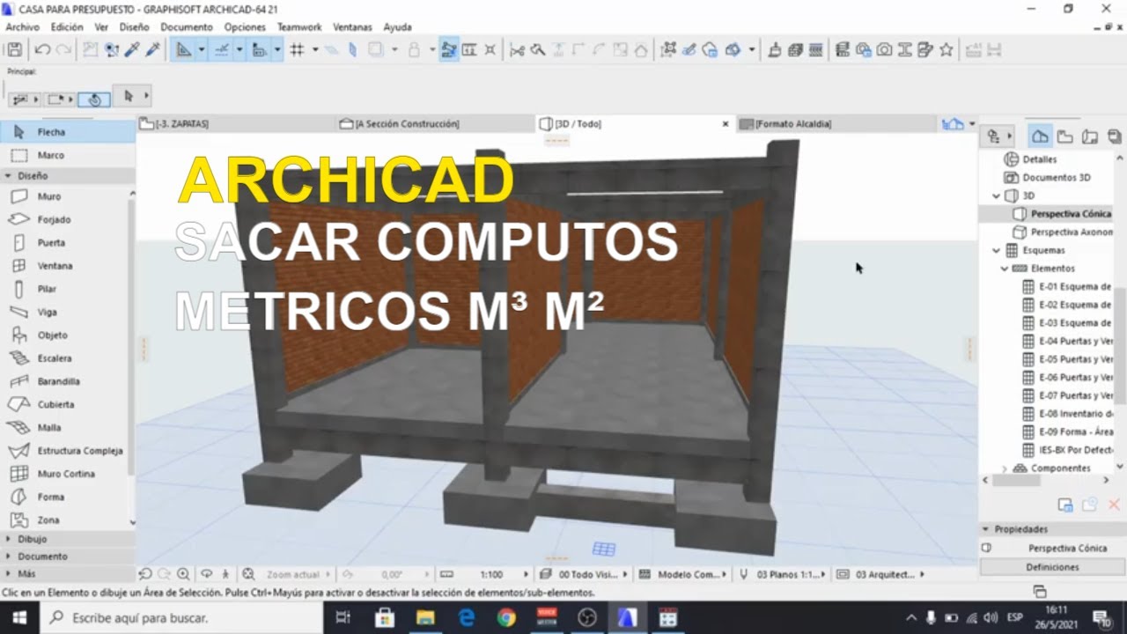
Task: Open the Layout Book navigator icon
Action: pos(1089,136)
